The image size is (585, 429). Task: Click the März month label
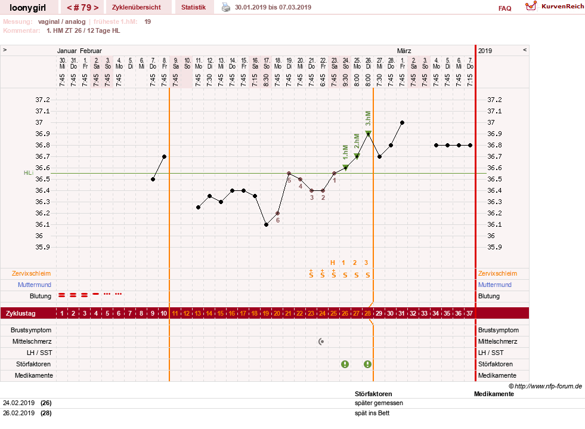404,51
